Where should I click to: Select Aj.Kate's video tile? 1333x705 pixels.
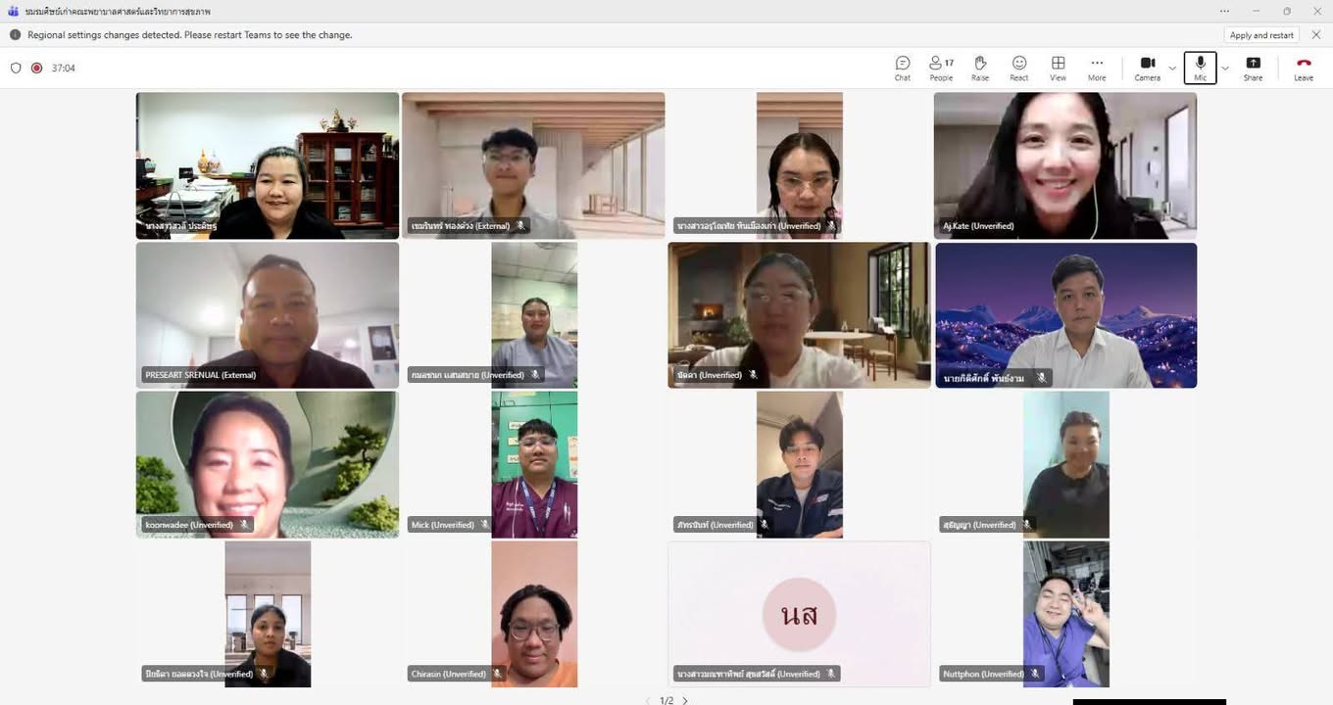(x=1064, y=164)
